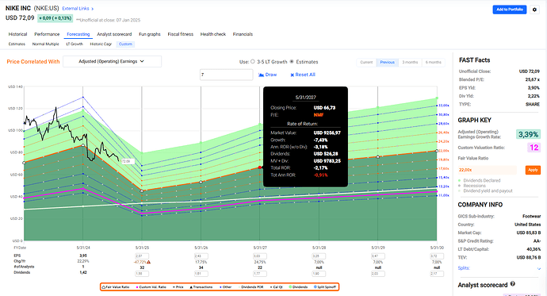
Task: Focus the Fair Value Ratio 22,00x field
Action: (487, 170)
